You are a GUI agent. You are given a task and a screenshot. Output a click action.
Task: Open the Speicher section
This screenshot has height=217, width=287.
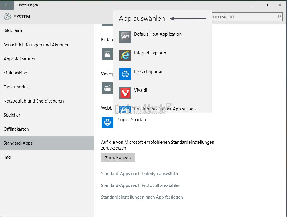point(47,115)
